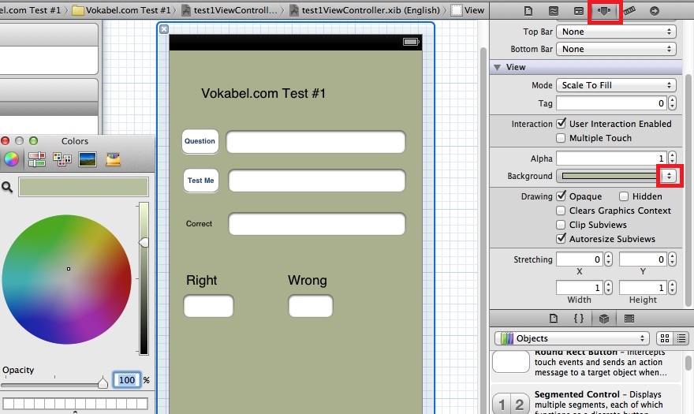
Task: Enable the Hidden checkbox
Action: coord(624,196)
